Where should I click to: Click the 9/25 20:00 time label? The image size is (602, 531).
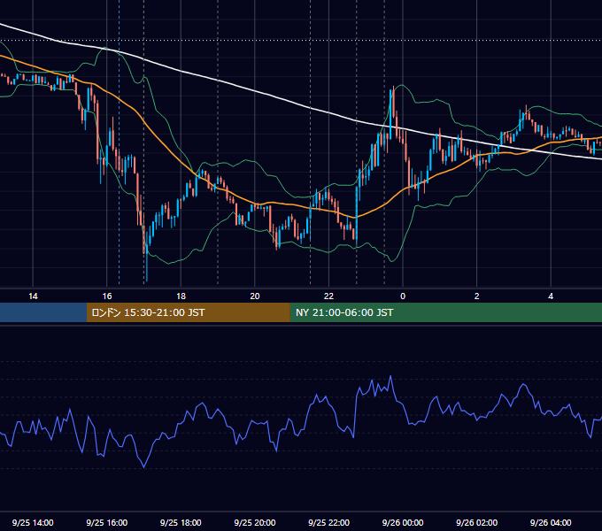[x=255, y=522]
